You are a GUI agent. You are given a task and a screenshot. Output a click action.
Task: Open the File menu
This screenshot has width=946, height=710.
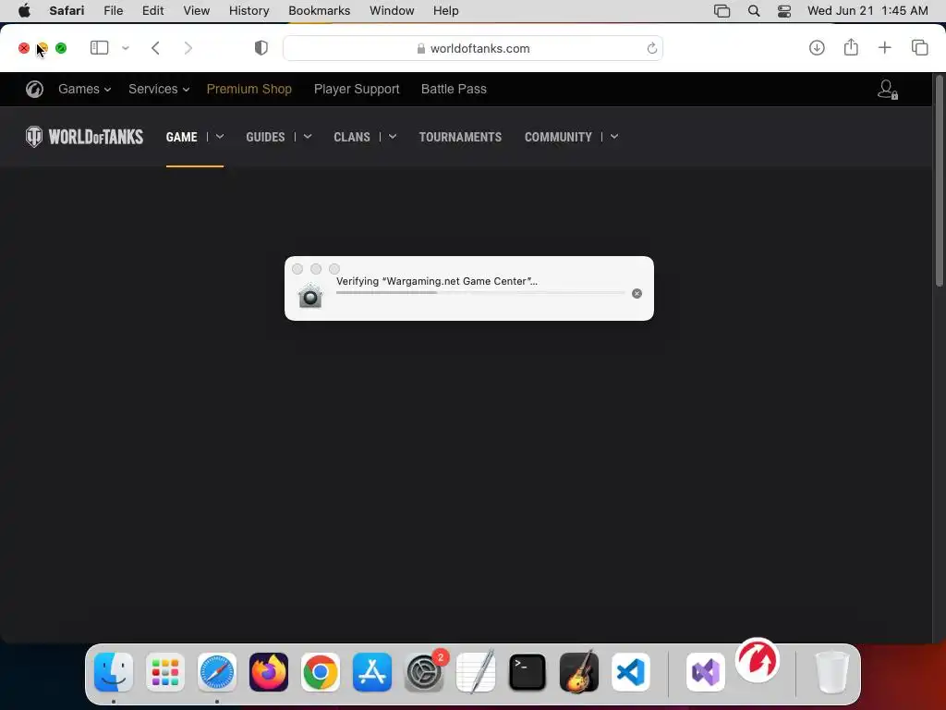tap(113, 10)
